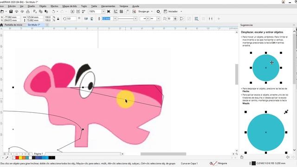Click the new document plus tab button
Image resolution: width=297 pixels, height=167 pixels.
pos(47,25)
